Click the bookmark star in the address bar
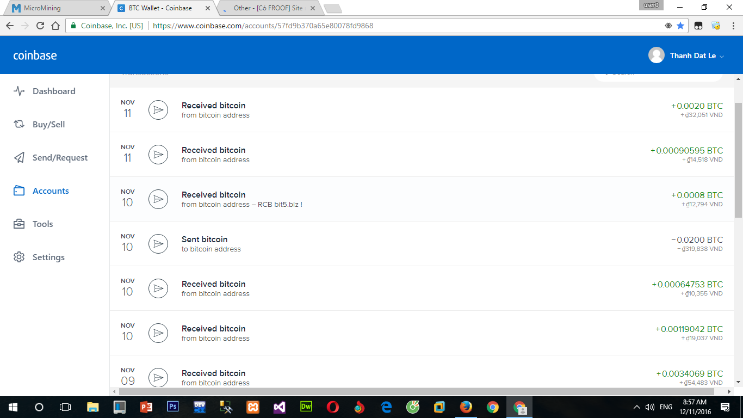 [x=680, y=26]
